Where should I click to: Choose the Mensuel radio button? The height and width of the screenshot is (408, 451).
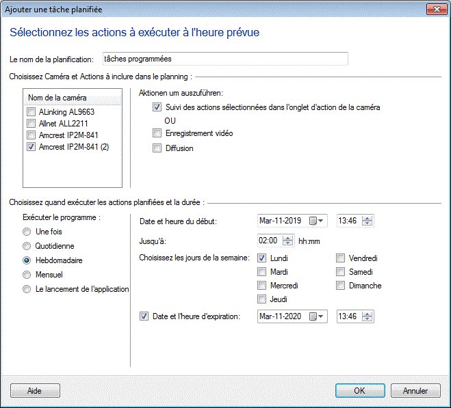pos(27,275)
